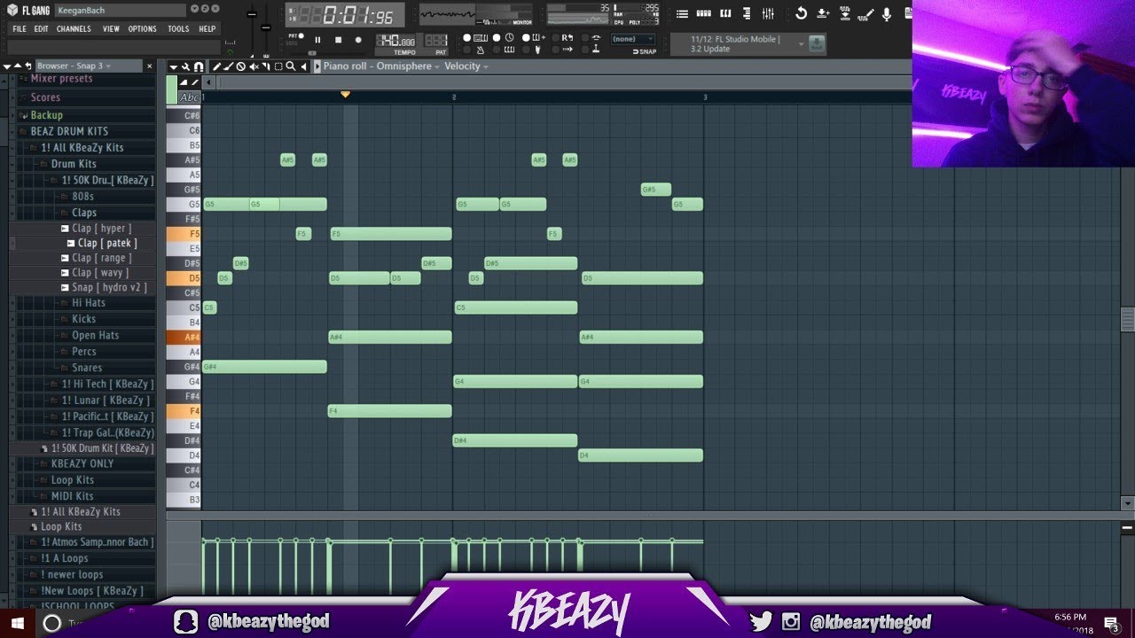Toggle the Browser view toolbar icon

click(747, 14)
